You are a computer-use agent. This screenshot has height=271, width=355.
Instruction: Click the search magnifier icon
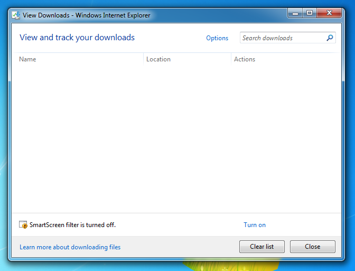coord(330,38)
